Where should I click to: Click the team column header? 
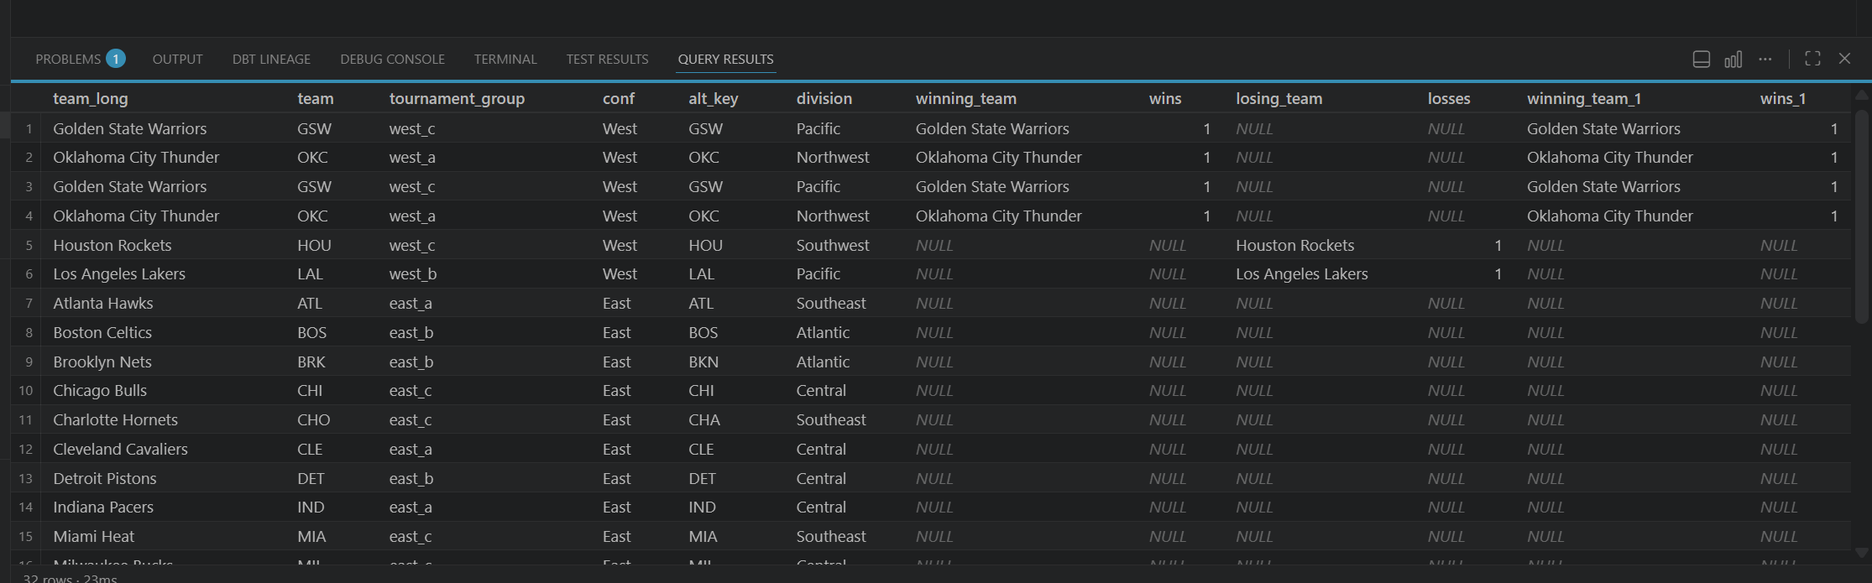(316, 99)
